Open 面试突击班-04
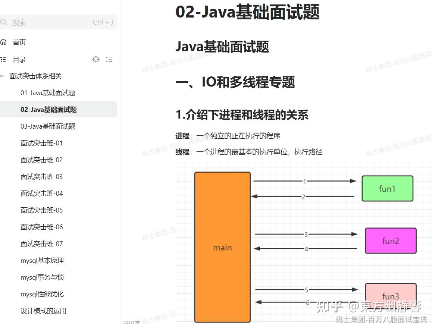The height and width of the screenshot is (324, 432). pos(41,193)
